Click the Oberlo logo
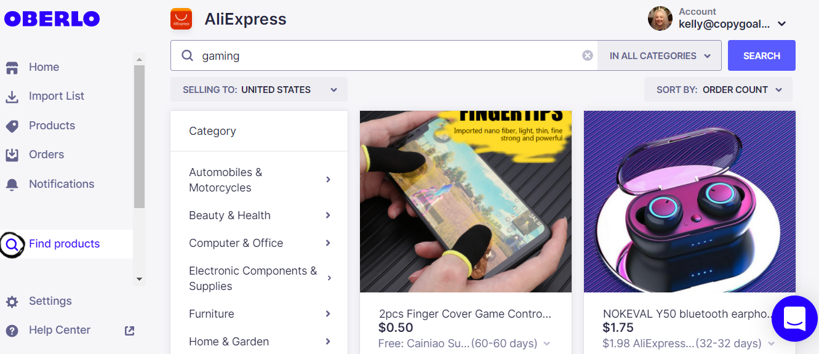 click(52, 19)
